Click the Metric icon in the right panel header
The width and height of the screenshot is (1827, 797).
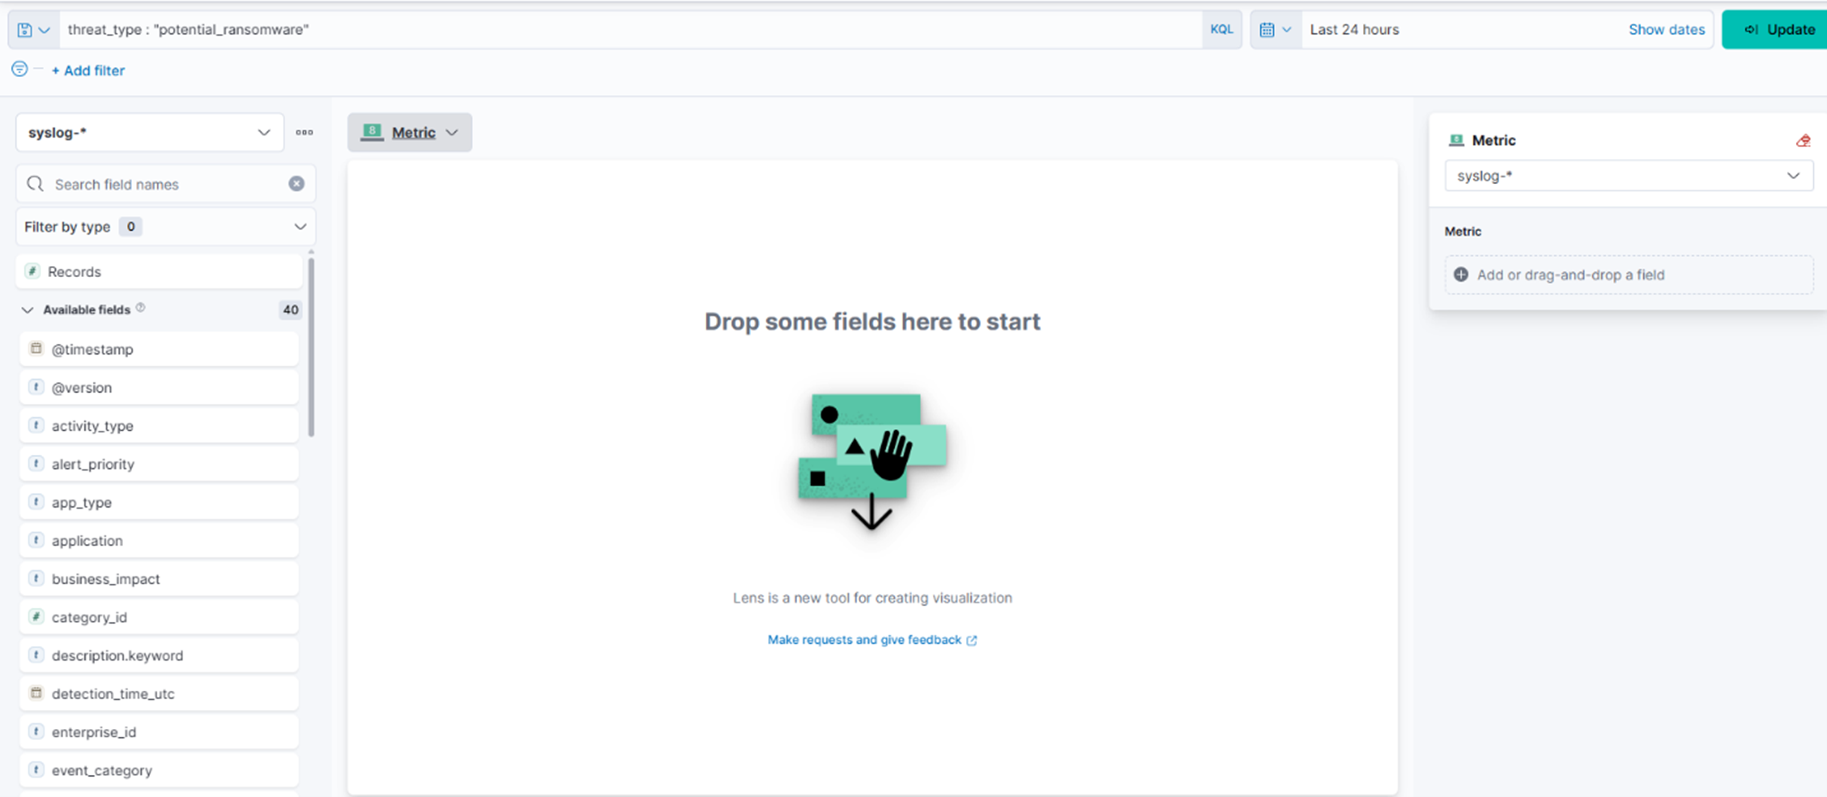tap(1456, 140)
